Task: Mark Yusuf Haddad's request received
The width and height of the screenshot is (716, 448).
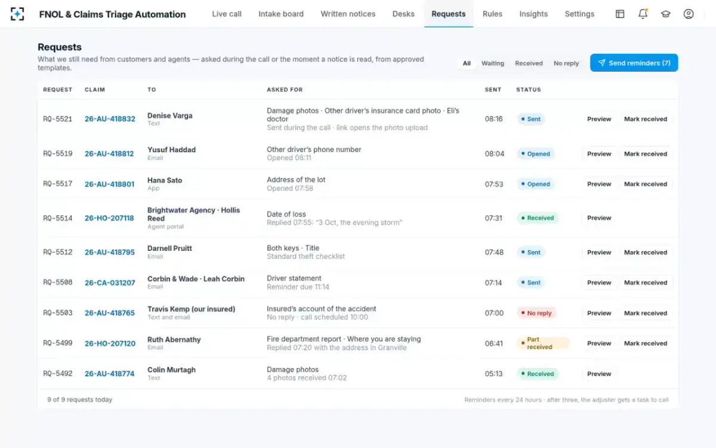Action: coord(646,154)
